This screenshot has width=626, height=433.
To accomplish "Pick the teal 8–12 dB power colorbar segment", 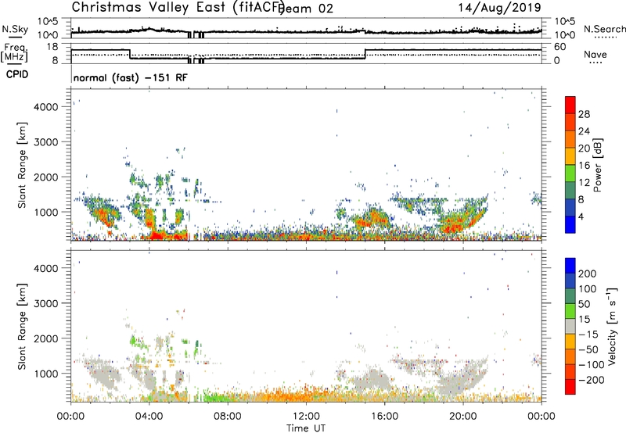I will coord(570,191).
